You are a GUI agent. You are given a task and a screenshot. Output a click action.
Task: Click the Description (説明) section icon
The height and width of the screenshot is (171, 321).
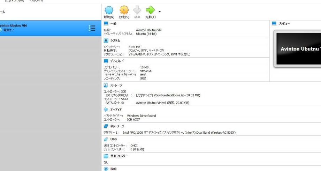106,169
